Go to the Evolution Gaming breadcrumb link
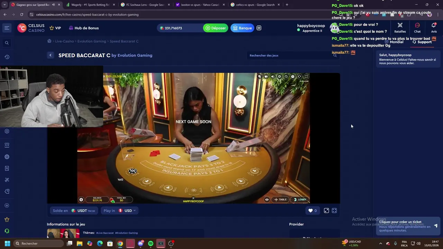The image size is (443, 249). (92, 41)
